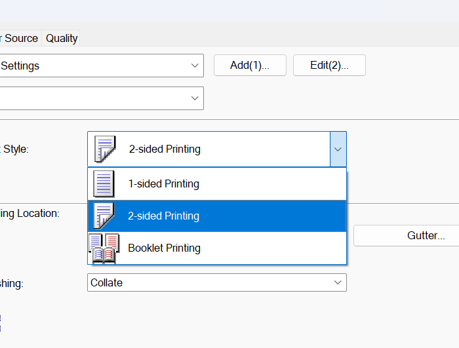Open the Paper Source tab
This screenshot has height=348, width=459.
tap(20, 39)
